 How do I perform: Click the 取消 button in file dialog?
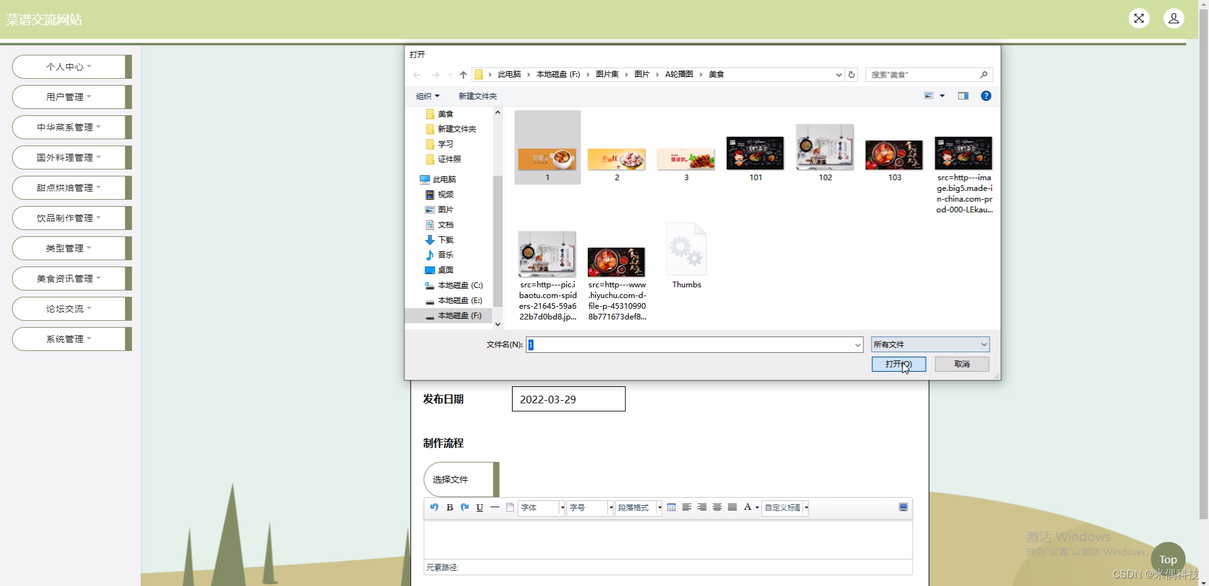(962, 364)
